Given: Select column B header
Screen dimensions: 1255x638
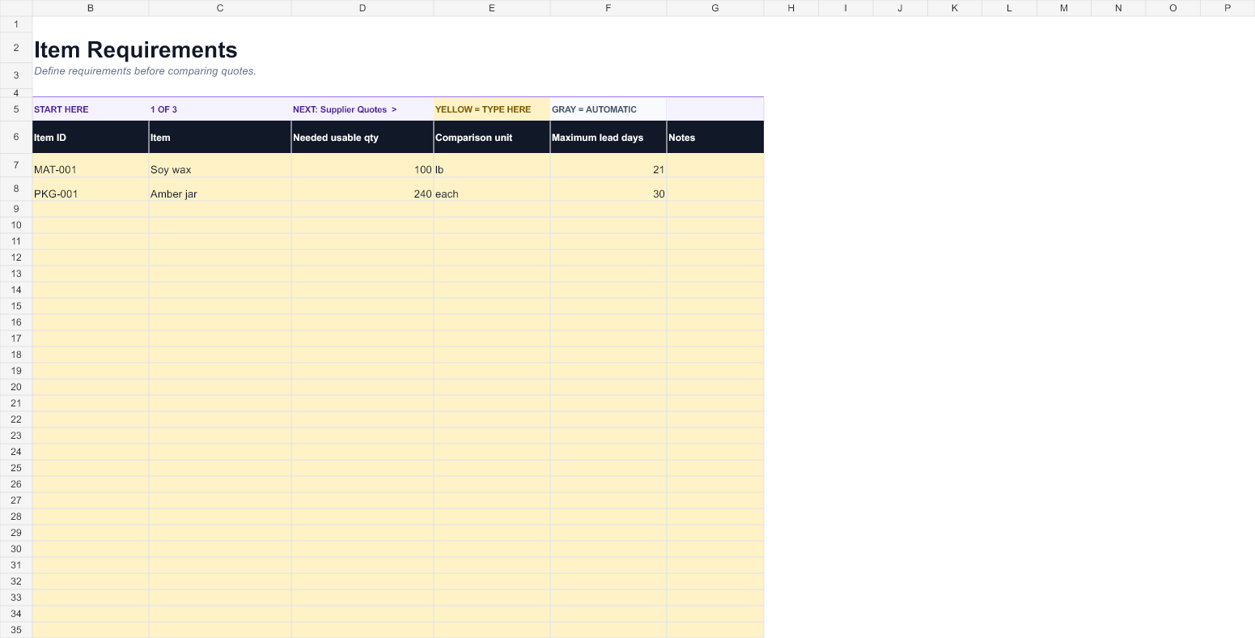Looking at the screenshot, I should (91, 8).
